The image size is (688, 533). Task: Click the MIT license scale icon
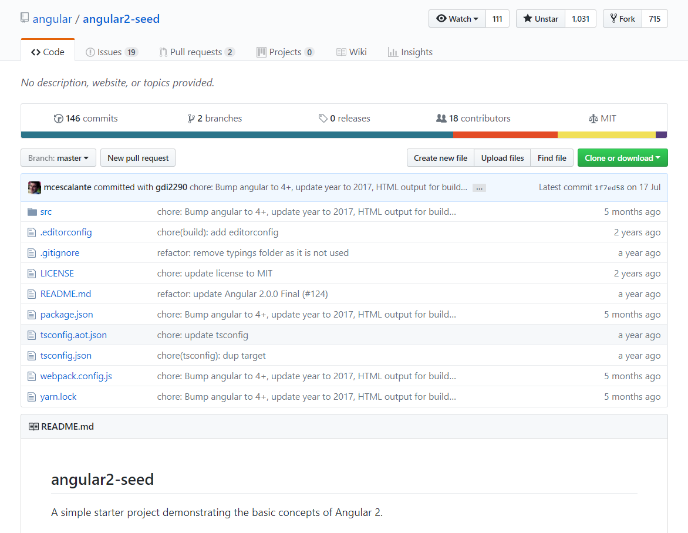click(x=593, y=119)
